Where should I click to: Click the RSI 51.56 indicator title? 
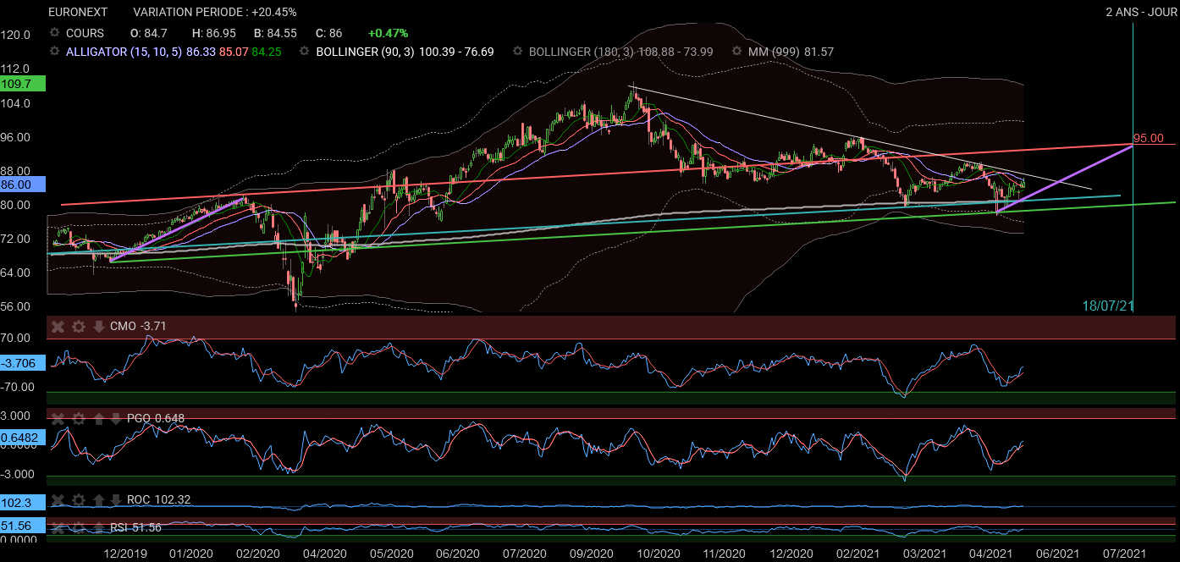tap(135, 528)
